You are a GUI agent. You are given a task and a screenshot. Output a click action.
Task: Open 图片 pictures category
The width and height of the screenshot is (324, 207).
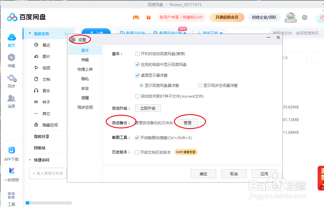coord(46,56)
